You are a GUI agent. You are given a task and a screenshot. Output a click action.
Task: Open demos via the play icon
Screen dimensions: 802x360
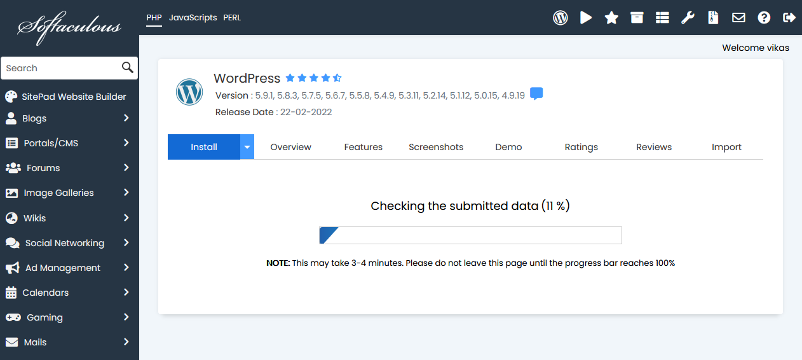pyautogui.click(x=586, y=18)
